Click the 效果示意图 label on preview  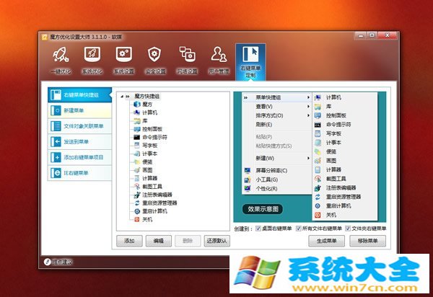[263, 209]
